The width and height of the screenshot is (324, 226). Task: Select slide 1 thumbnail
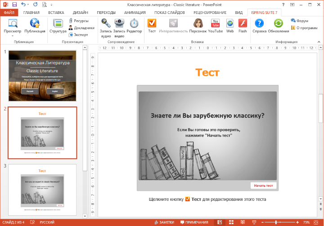(42, 76)
